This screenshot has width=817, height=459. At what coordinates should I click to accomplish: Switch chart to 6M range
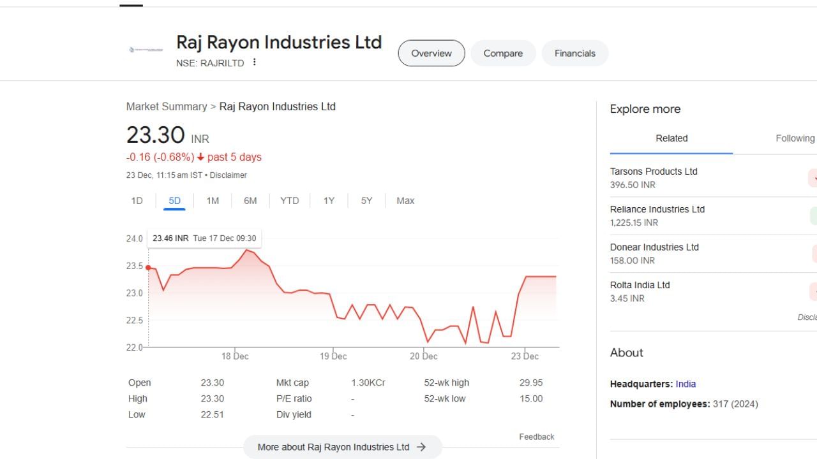[250, 201]
